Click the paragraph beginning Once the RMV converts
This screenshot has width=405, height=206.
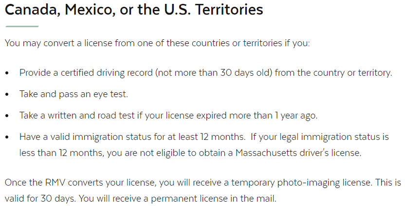click(x=203, y=190)
